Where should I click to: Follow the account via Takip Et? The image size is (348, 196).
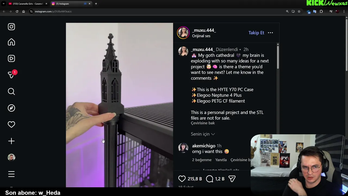coord(256,33)
